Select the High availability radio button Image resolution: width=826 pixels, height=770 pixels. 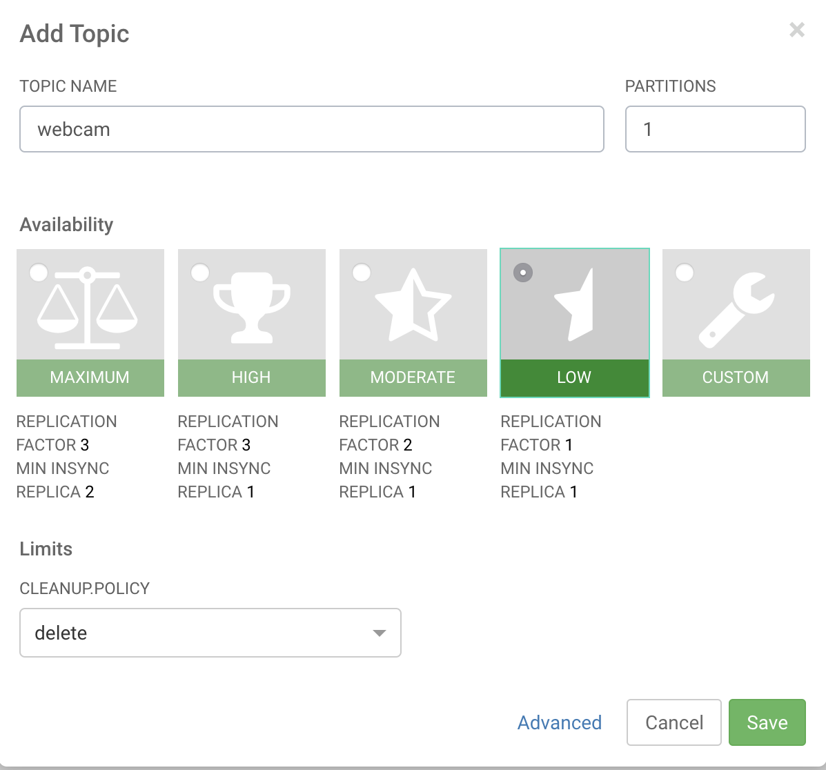[x=200, y=273]
